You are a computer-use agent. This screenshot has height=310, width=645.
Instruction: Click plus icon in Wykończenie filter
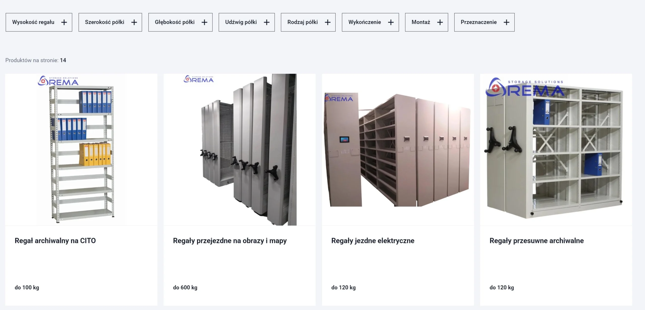[x=391, y=22]
